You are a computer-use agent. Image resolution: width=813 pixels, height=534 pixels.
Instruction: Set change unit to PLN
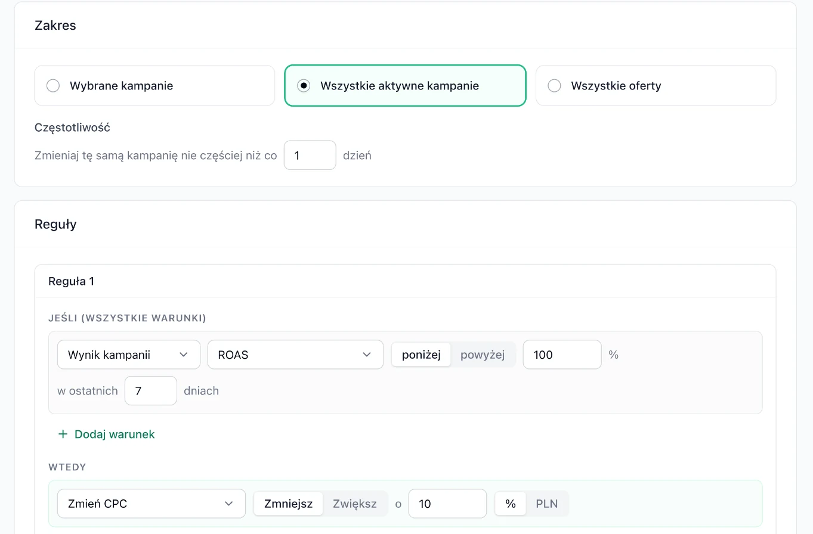547,504
